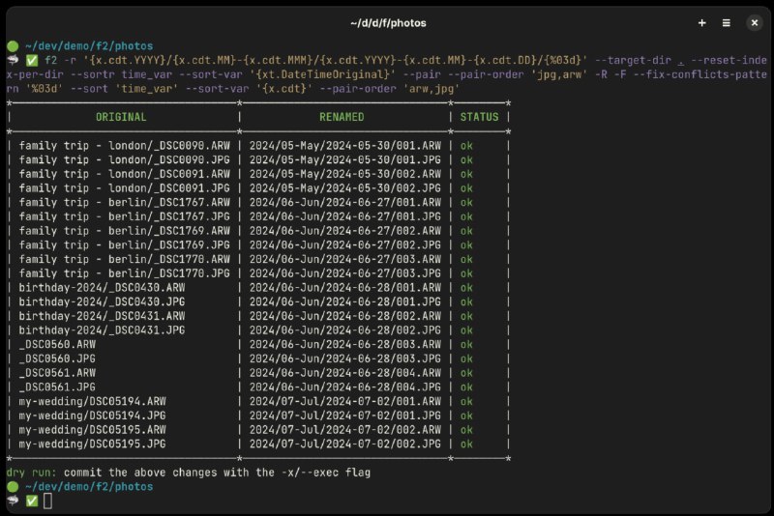Click the green checkmark on the bottom prompt
The width and height of the screenshot is (774, 516).
tap(31, 502)
